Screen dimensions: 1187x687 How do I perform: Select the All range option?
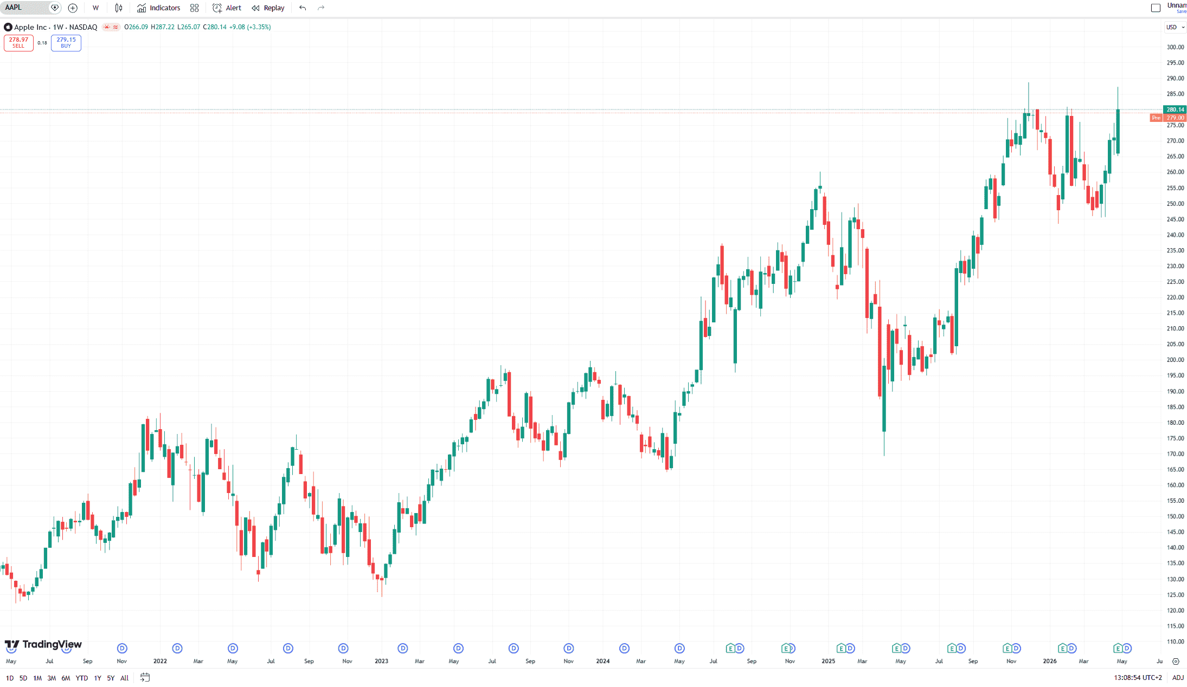(x=124, y=678)
